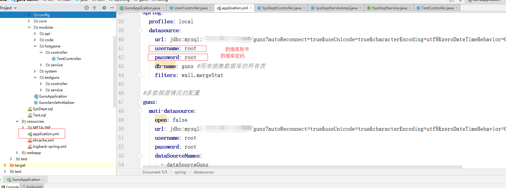Click the locate-in-project crosshair icon
The width and height of the screenshot is (506, 188).
(x=87, y=8)
